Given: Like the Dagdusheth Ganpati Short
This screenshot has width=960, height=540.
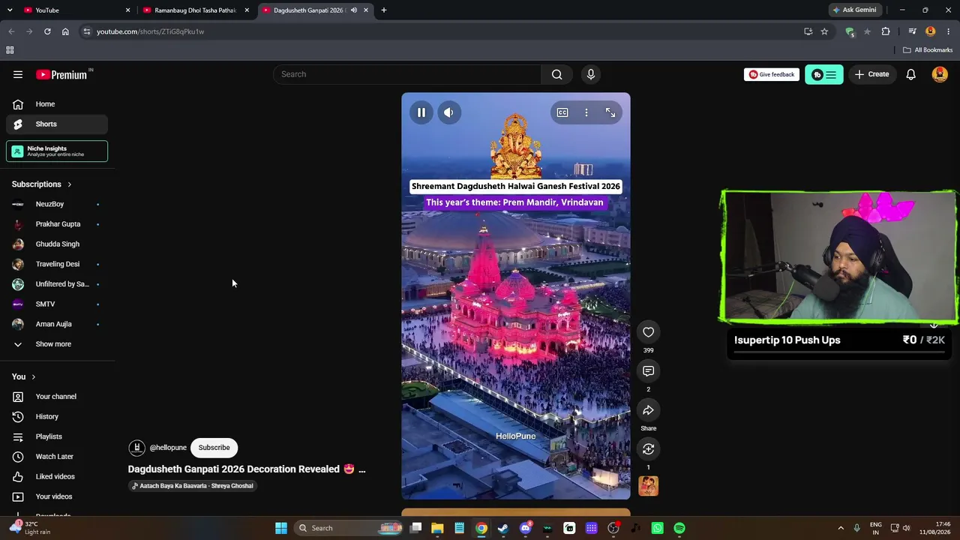Looking at the screenshot, I should tap(649, 332).
